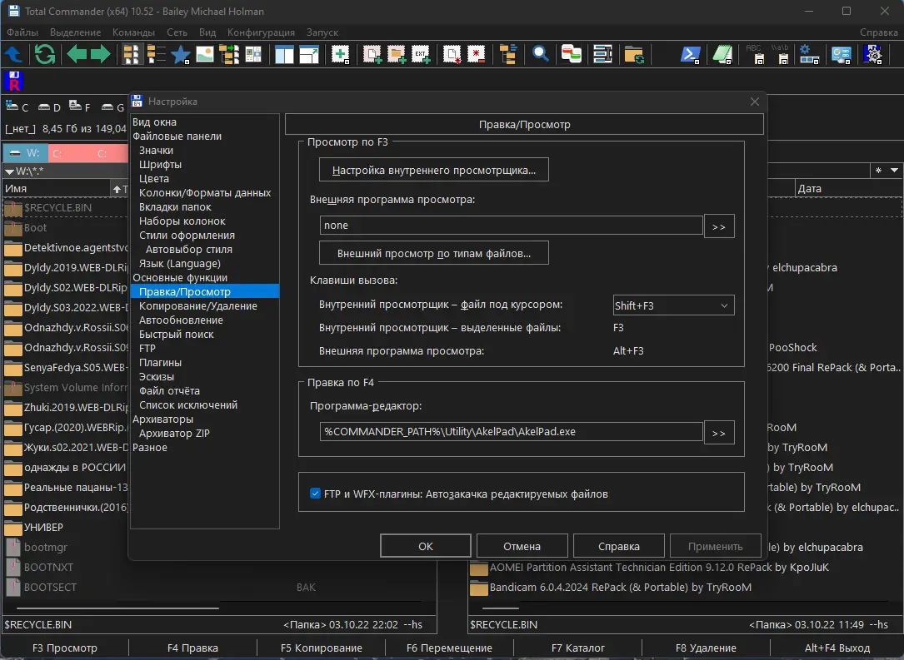The image size is (904, 660).
Task: Uncheck FTP and WFX plugins auto-upload checkbox
Action: [315, 494]
